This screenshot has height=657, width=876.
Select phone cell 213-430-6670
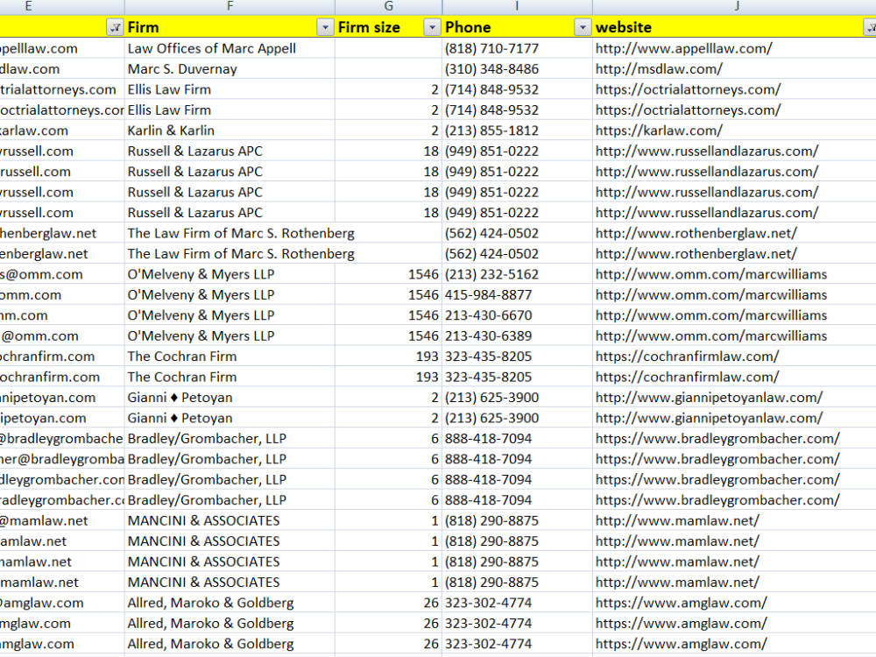click(x=518, y=315)
